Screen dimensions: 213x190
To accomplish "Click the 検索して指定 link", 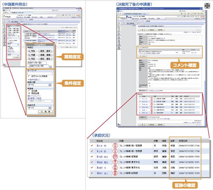I will (35, 98).
